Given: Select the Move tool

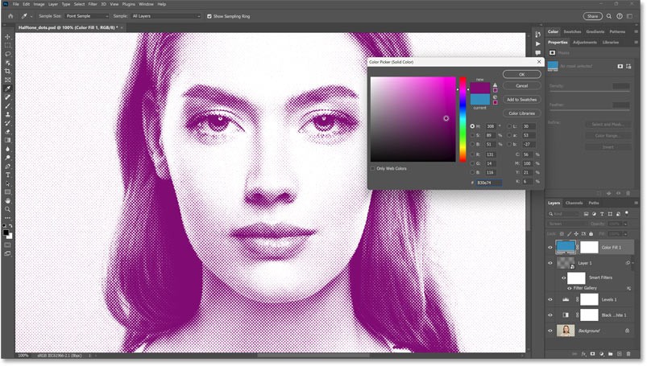Looking at the screenshot, I should pyautogui.click(x=7, y=36).
